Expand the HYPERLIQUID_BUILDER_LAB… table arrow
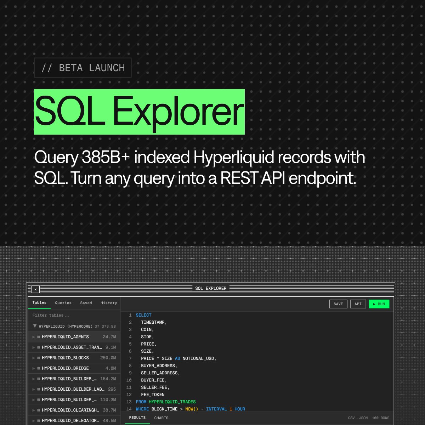The width and height of the screenshot is (425, 425). pyautogui.click(x=34, y=389)
